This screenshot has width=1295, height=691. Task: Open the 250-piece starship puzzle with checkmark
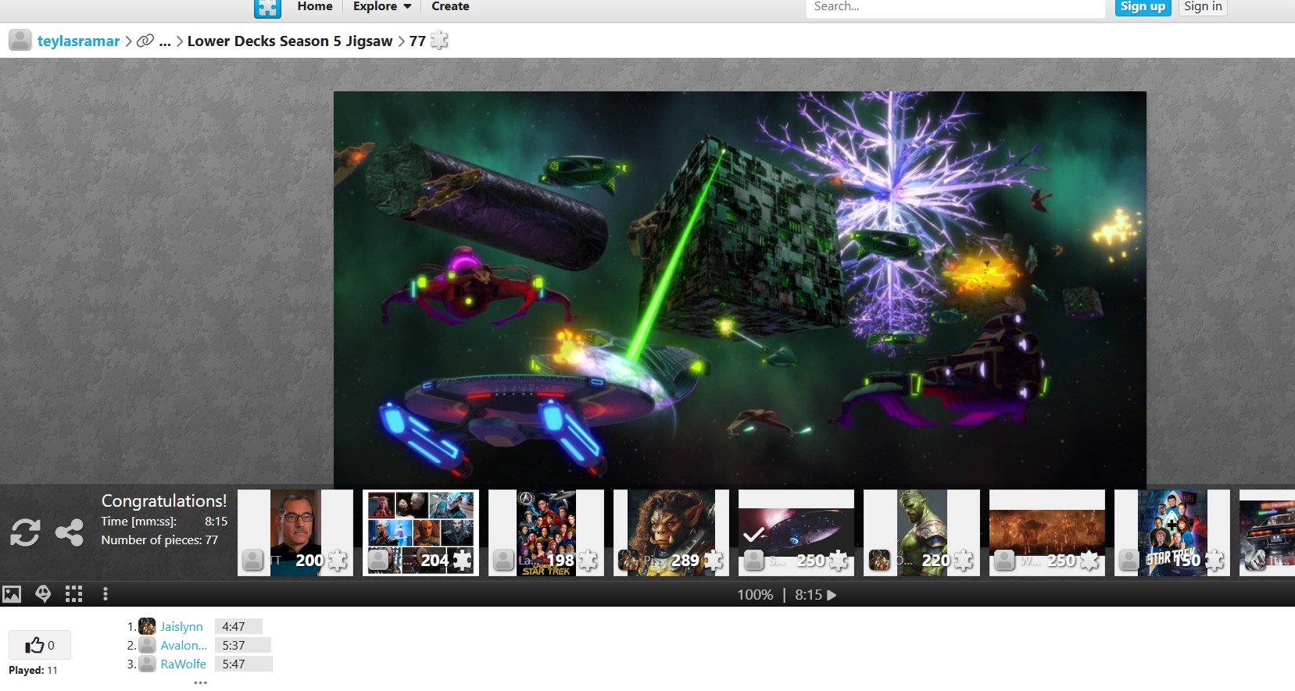point(796,532)
